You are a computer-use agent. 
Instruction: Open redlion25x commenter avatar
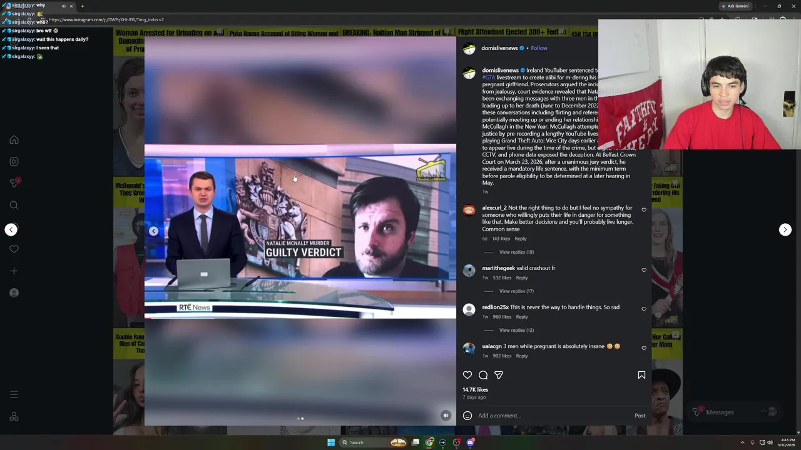click(x=469, y=309)
